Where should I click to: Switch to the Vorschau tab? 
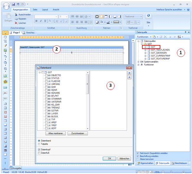click(30, 32)
